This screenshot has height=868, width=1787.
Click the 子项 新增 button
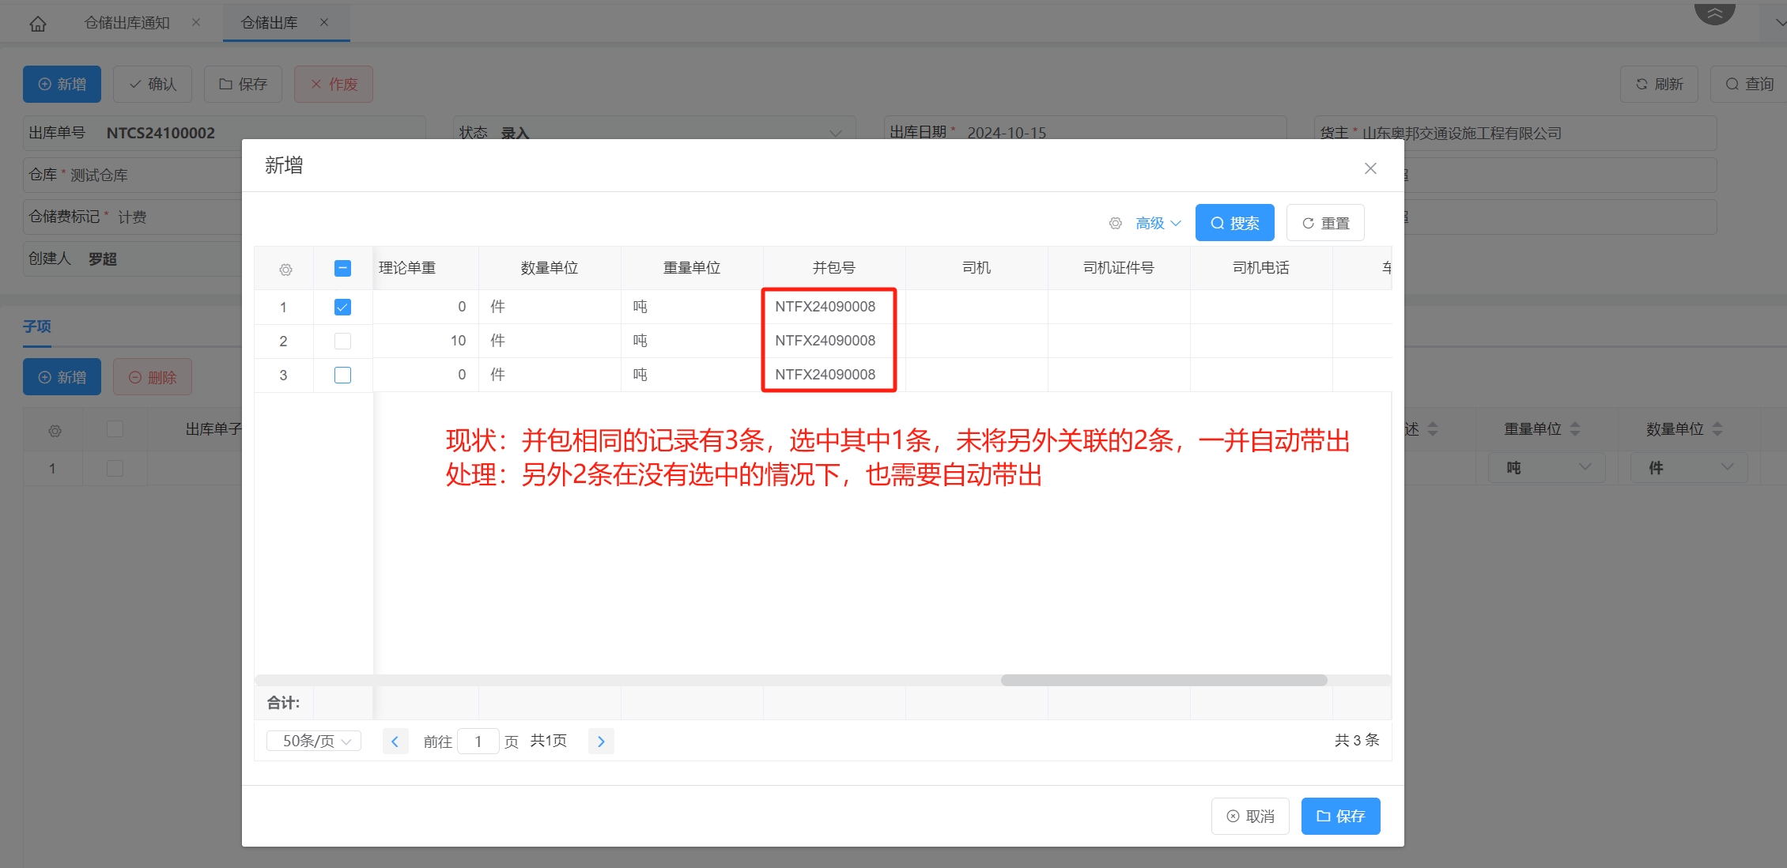click(62, 377)
